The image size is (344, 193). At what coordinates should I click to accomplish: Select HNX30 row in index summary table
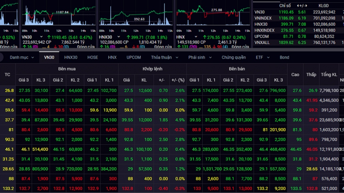[x=298, y=24]
